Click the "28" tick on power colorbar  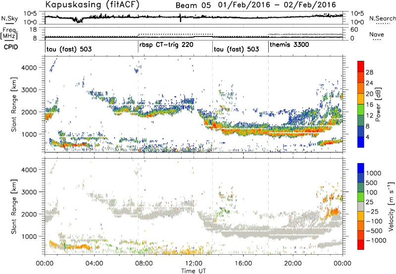click(369, 72)
